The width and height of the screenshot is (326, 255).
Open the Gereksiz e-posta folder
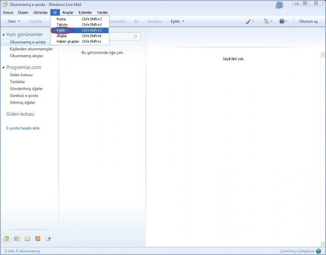24,96
